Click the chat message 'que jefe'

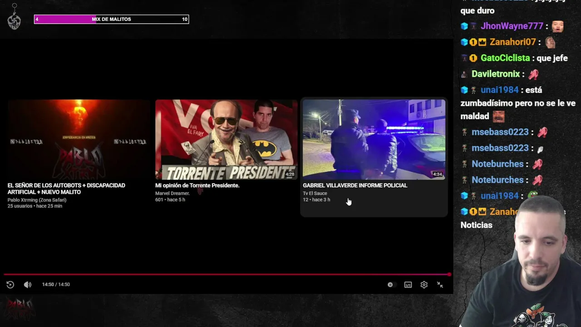(552, 58)
